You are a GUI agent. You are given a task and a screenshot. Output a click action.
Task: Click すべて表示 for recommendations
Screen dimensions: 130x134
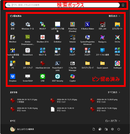coord(114,92)
